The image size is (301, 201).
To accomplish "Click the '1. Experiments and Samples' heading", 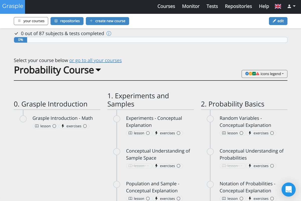I will pos(138,100).
